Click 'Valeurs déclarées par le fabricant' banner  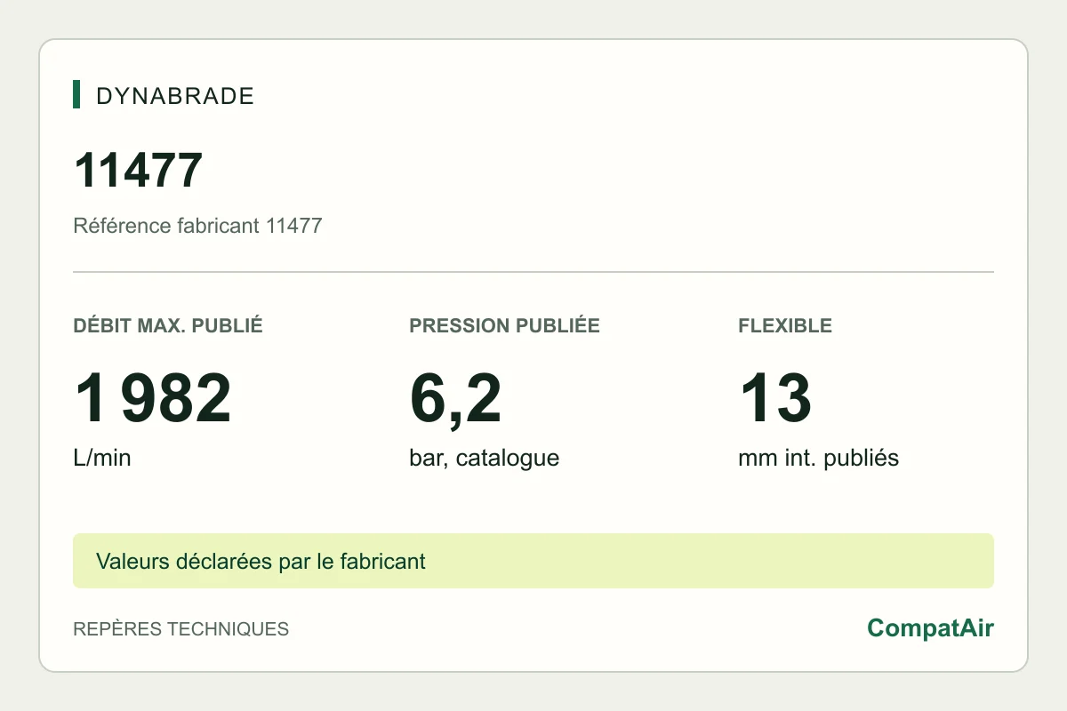pyautogui.click(x=533, y=561)
